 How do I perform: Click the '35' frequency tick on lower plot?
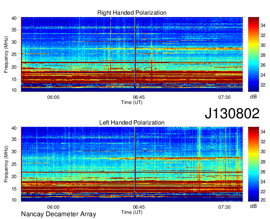14,139
